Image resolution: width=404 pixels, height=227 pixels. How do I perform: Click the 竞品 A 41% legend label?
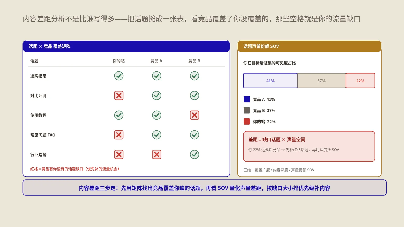264,99
